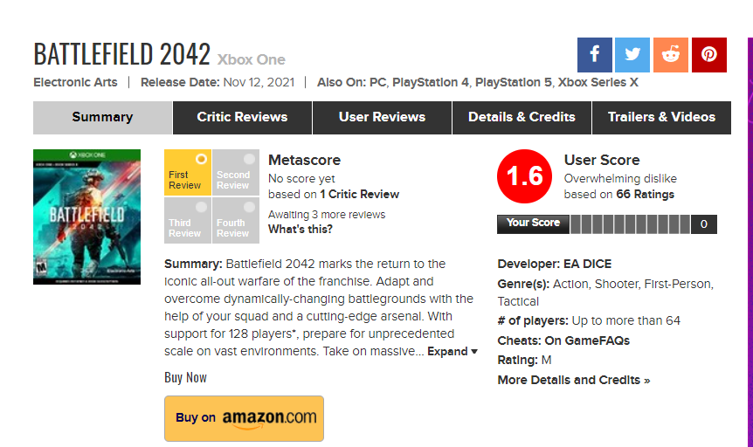The height and width of the screenshot is (447, 753).
Task: Click the What's this? link
Action: click(x=301, y=230)
